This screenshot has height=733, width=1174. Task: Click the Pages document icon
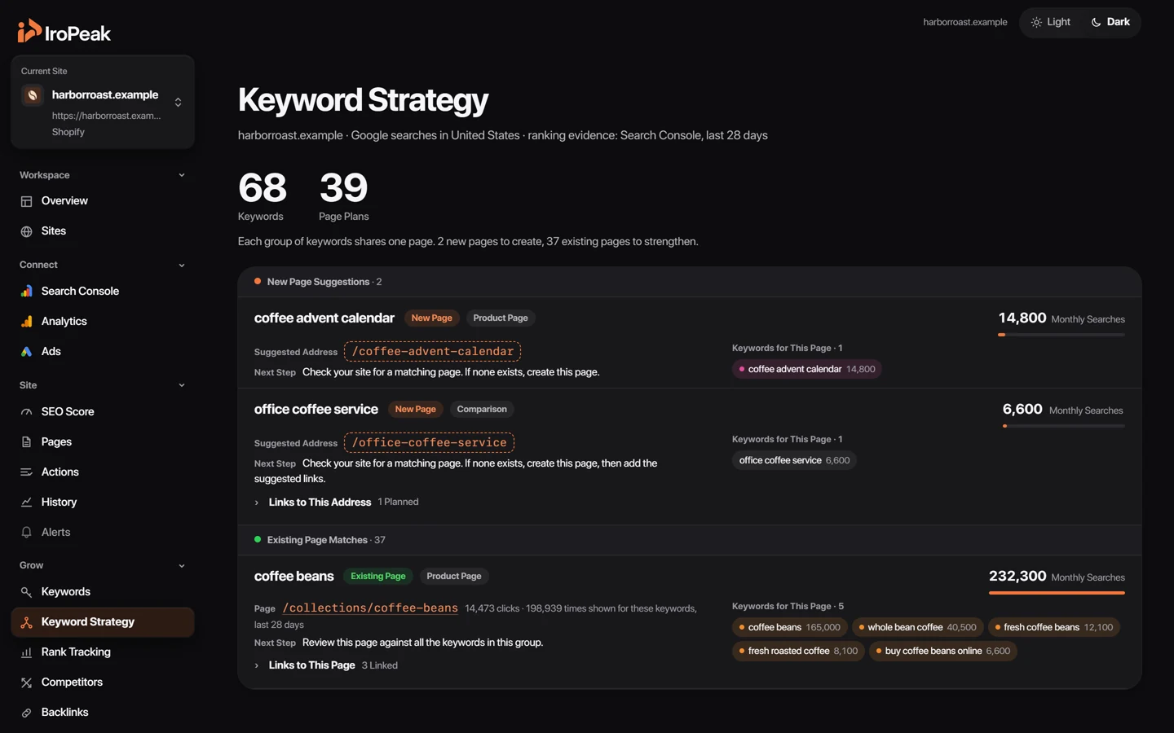[26, 442]
